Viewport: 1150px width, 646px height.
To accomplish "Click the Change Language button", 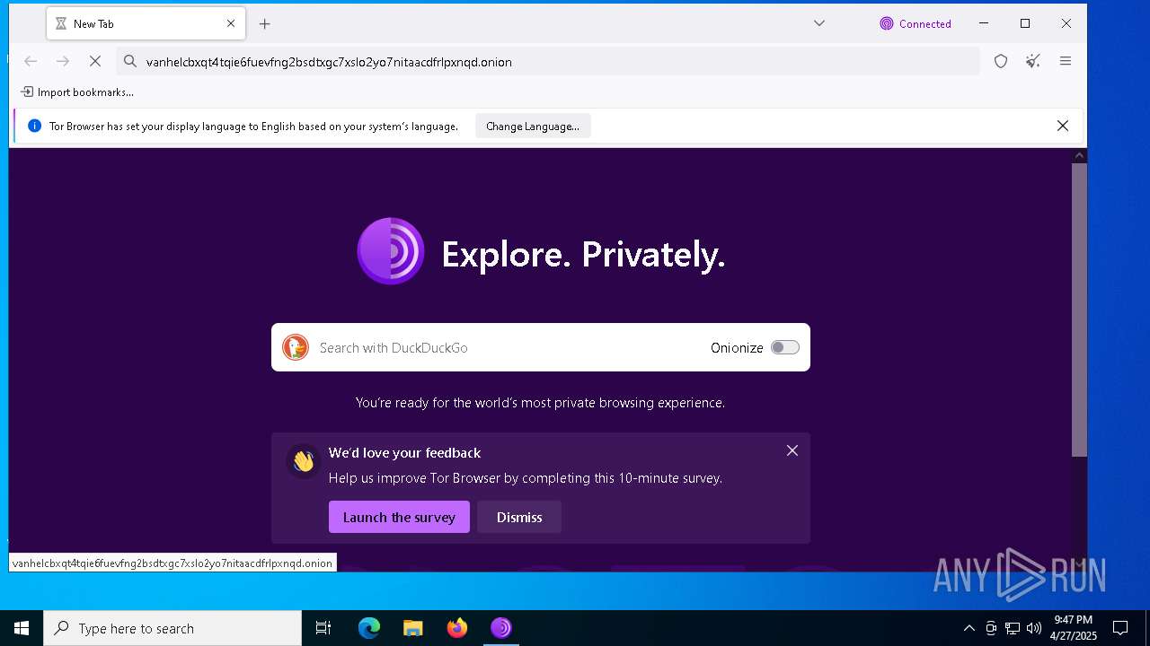I will click(533, 127).
